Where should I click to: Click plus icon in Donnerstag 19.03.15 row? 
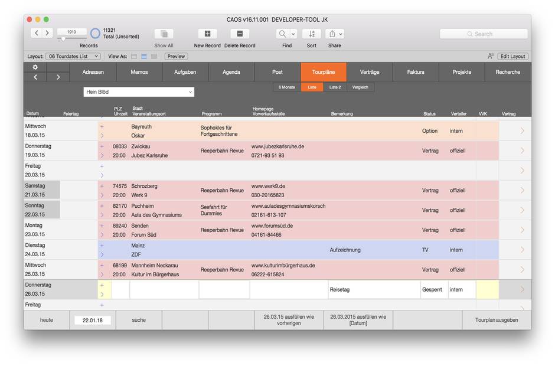click(x=102, y=146)
